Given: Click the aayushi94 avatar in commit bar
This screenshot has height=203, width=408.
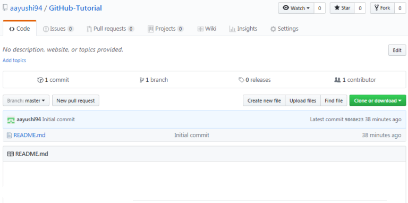Looking at the screenshot, I should tap(11, 120).
